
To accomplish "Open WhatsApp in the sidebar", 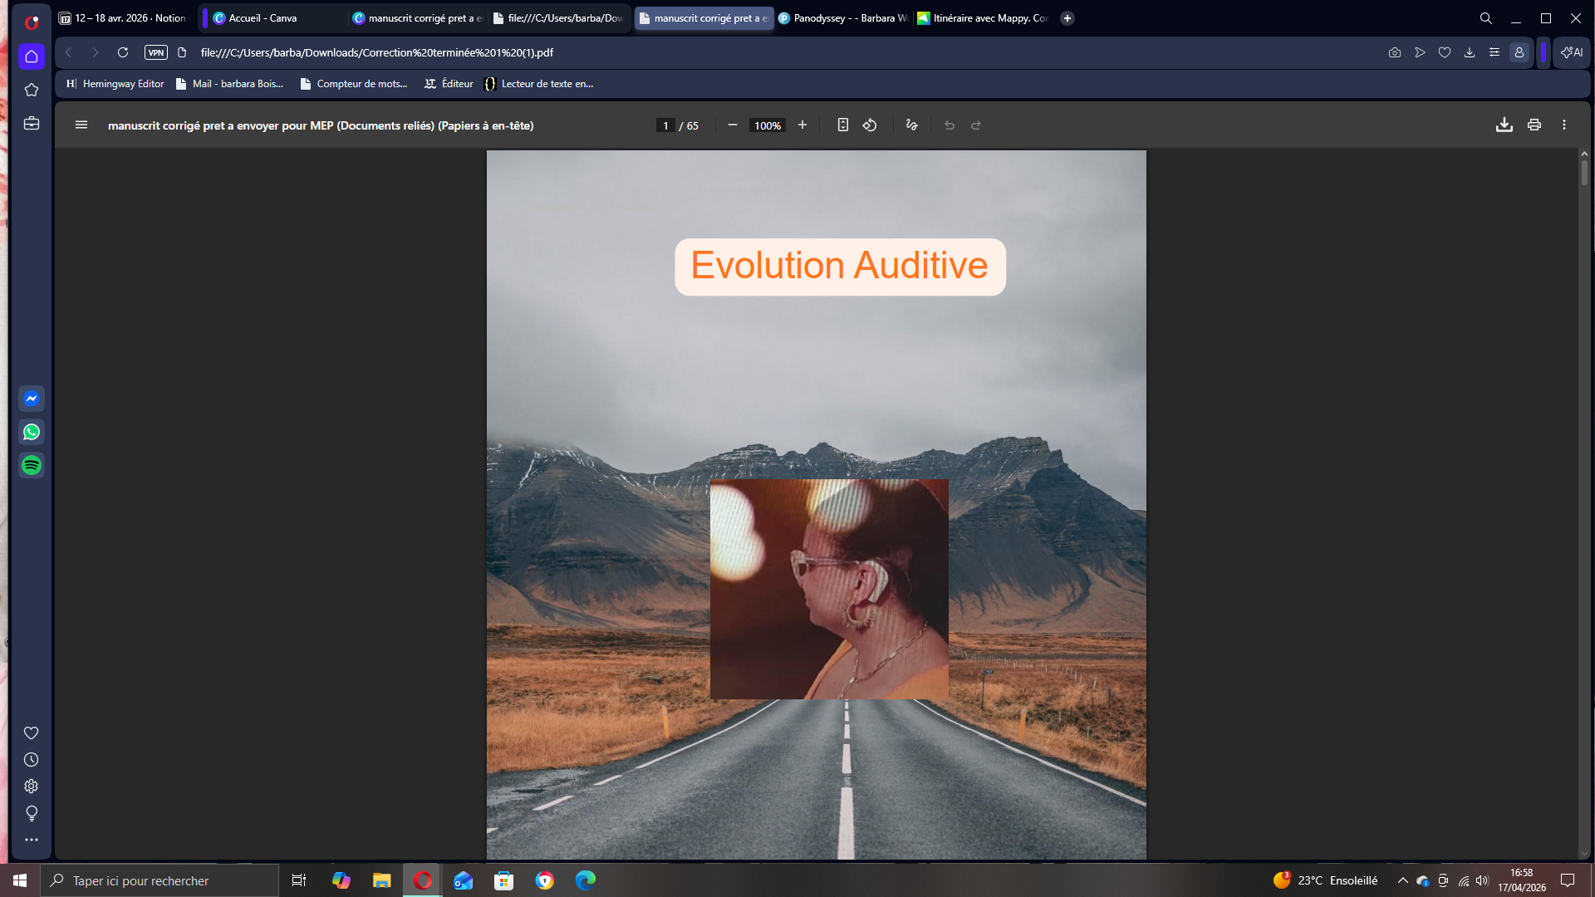I will point(31,432).
